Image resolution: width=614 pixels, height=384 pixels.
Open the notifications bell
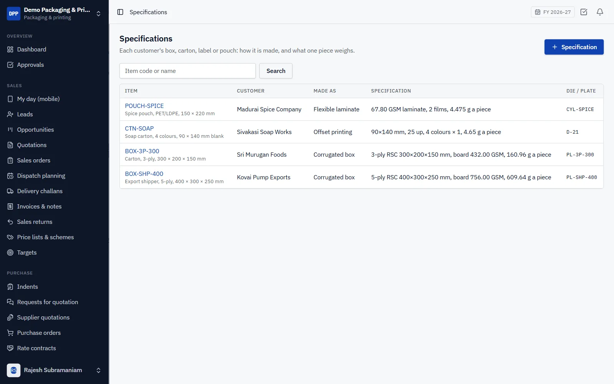click(600, 12)
